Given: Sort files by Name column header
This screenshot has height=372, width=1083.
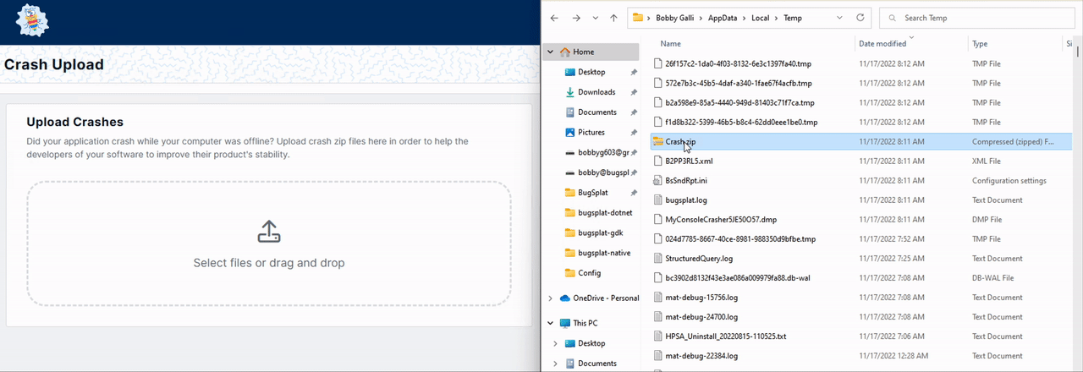Looking at the screenshot, I should pyautogui.click(x=671, y=43).
